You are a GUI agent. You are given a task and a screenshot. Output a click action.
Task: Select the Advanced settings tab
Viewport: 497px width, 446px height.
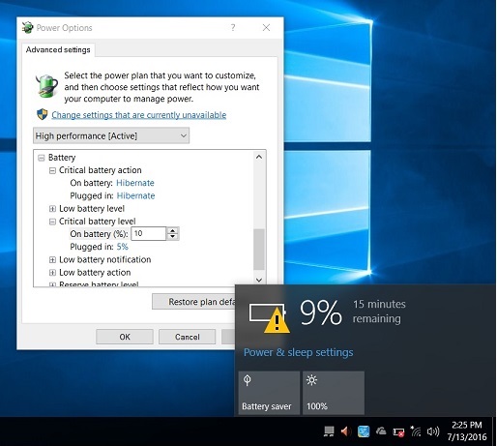pyautogui.click(x=58, y=49)
